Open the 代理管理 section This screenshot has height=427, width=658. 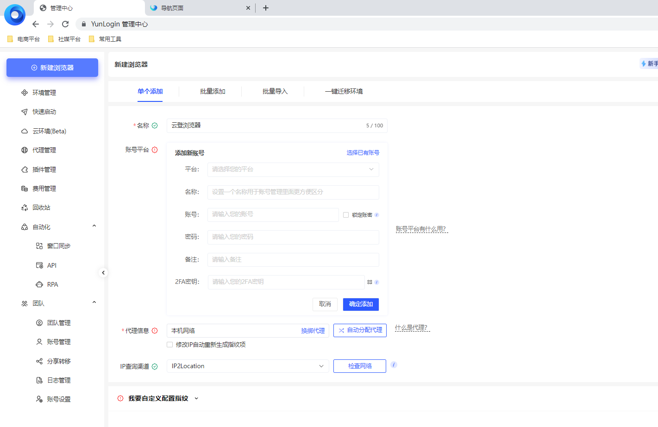tap(43, 150)
